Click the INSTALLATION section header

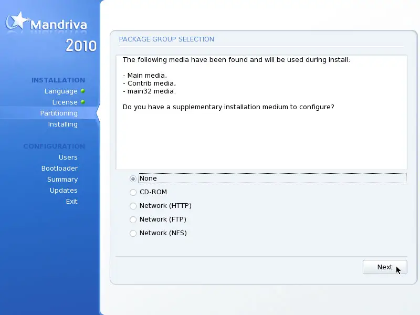click(58, 80)
